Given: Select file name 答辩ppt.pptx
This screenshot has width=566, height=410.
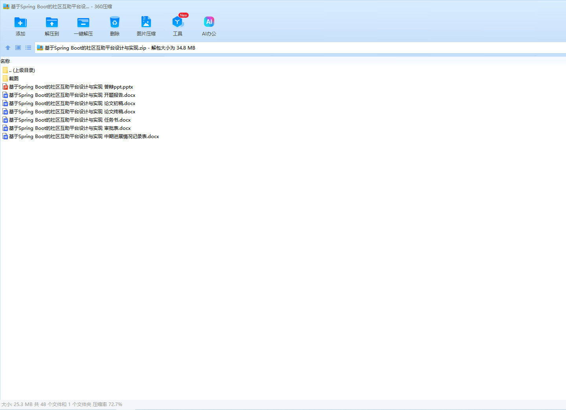Looking at the screenshot, I should point(71,87).
